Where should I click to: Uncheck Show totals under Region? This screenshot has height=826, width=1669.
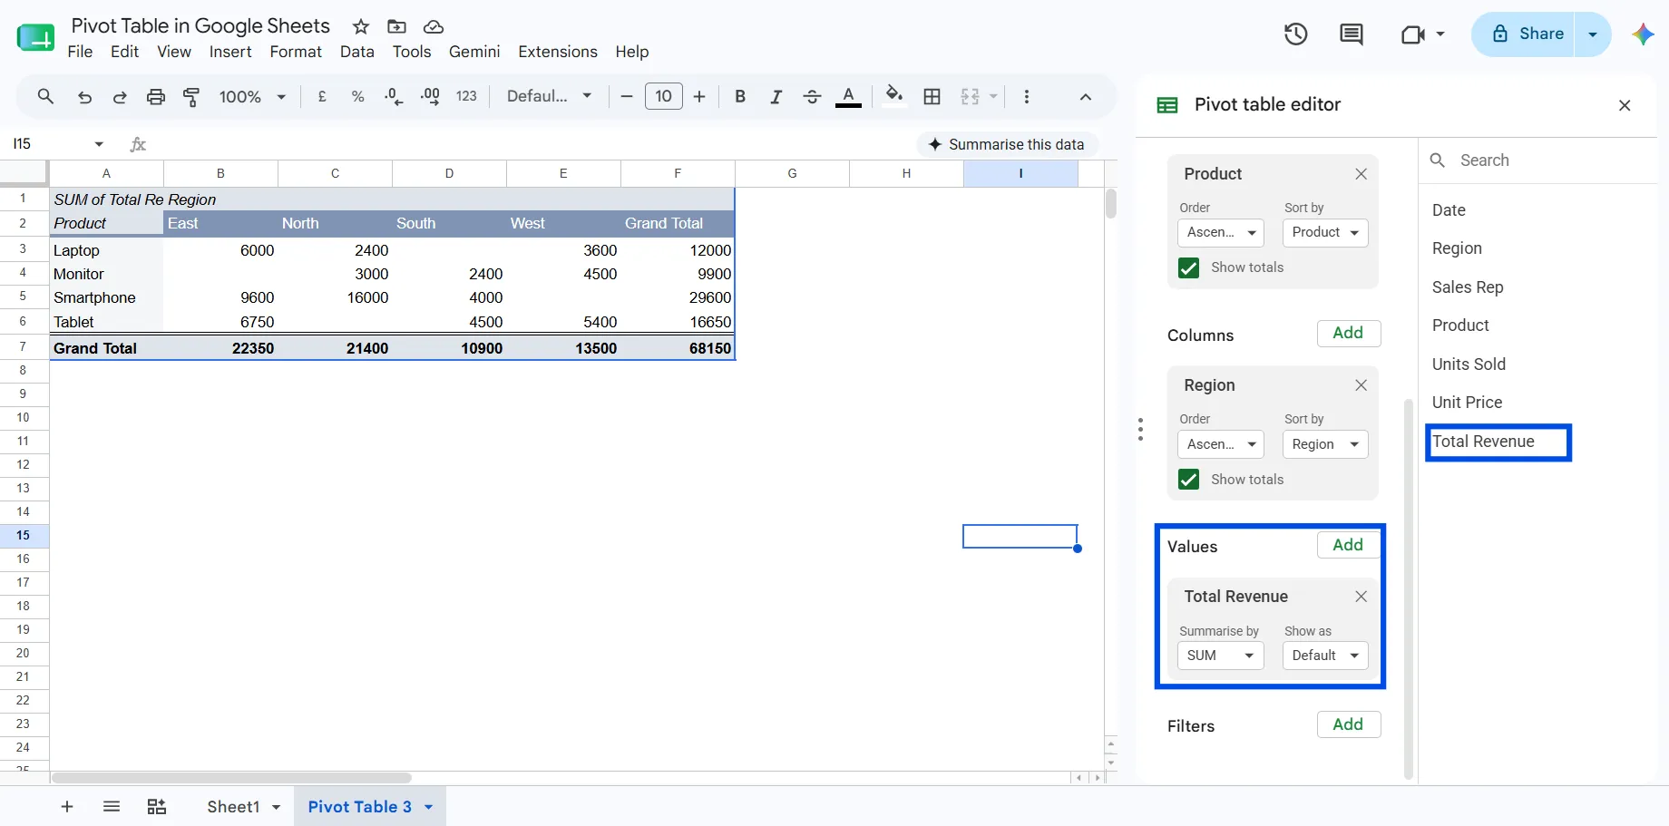click(1188, 480)
